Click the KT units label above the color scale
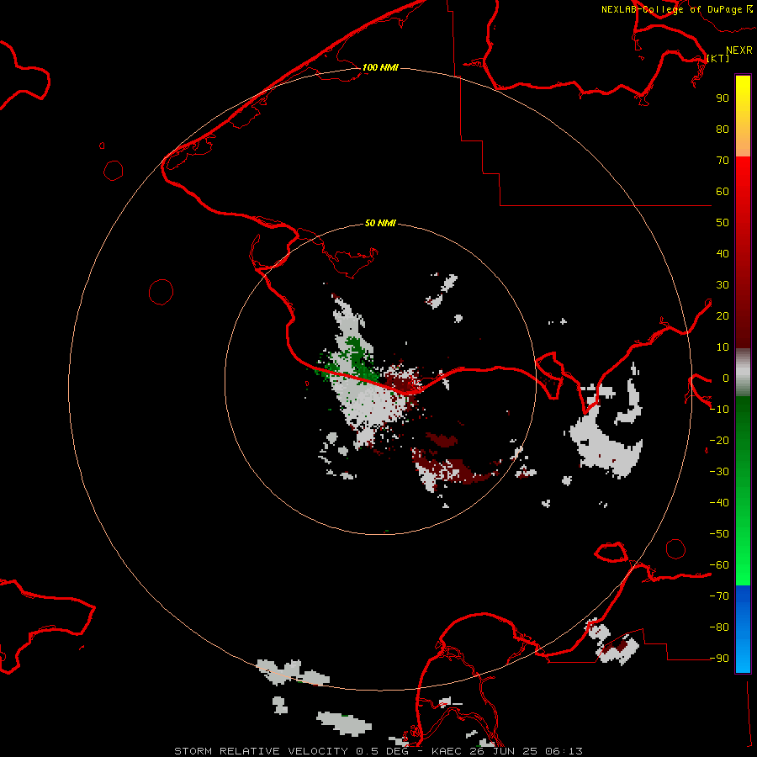This screenshot has width=757, height=757. 718,58
